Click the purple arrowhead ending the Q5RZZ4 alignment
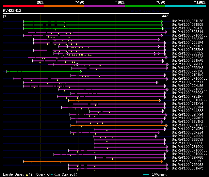Screen dimensions: 209x177 [159, 133]
